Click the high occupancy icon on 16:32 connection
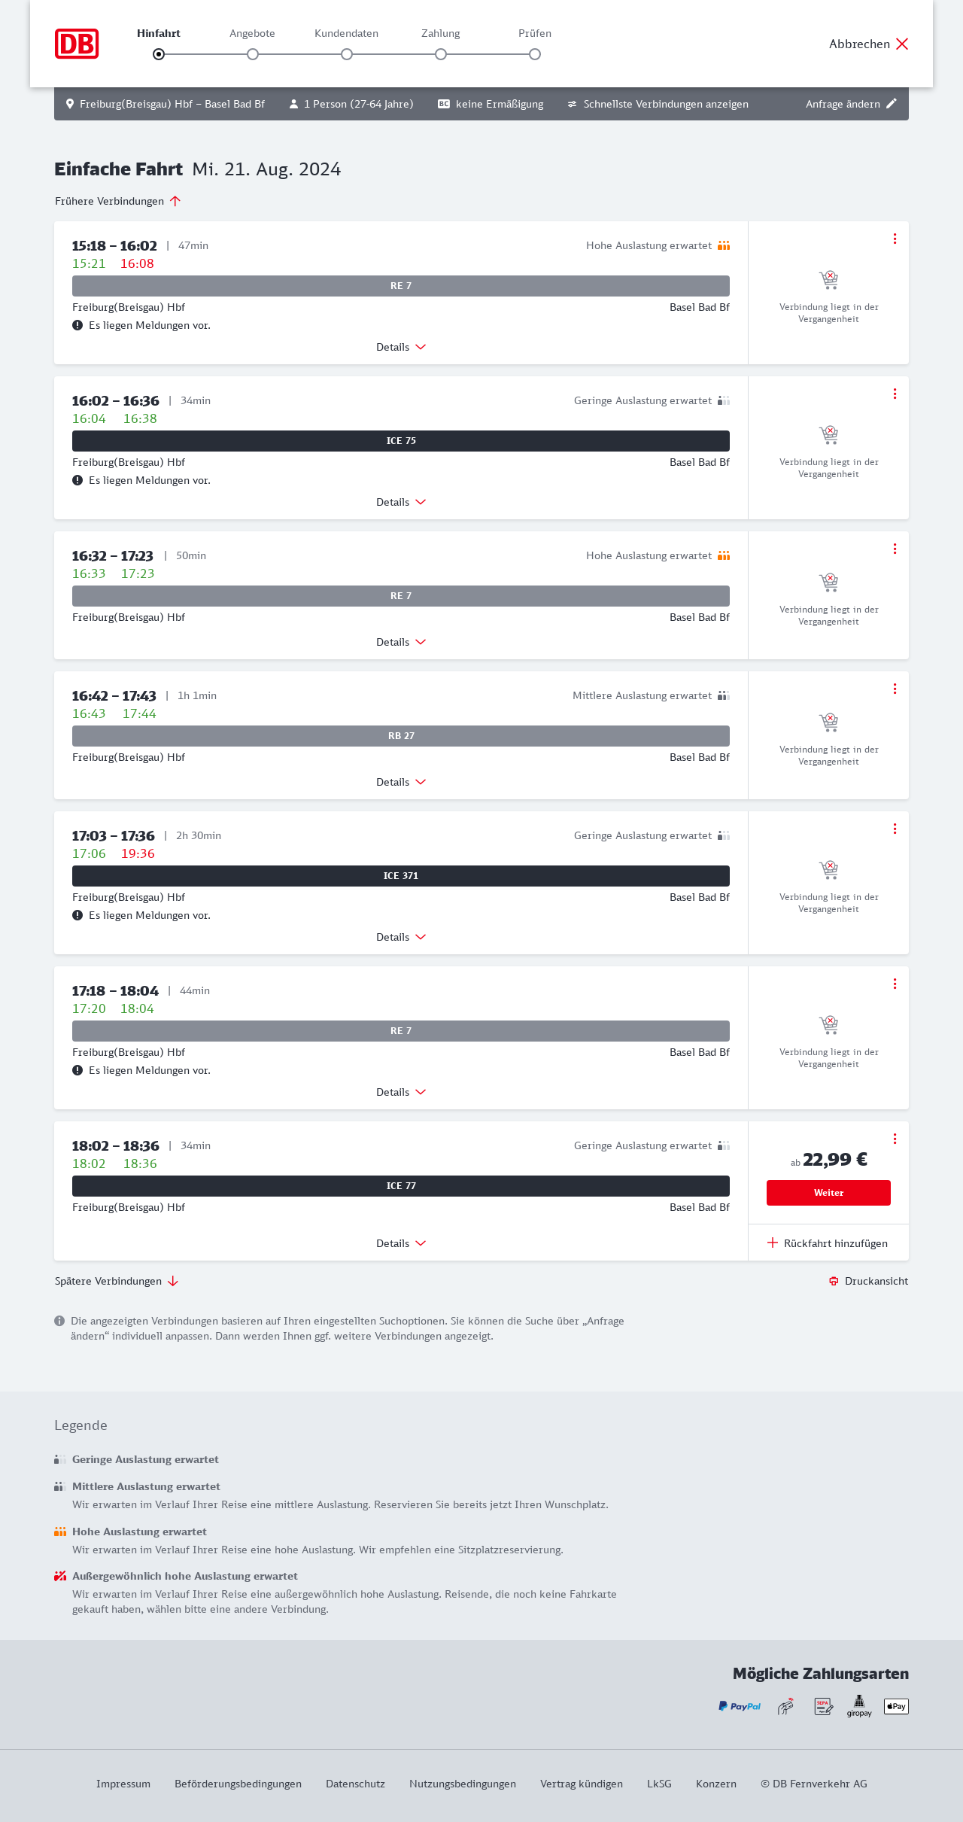 tap(724, 555)
